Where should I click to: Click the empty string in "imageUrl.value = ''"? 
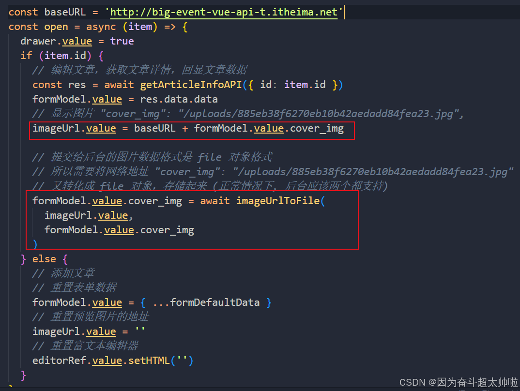[140, 330]
